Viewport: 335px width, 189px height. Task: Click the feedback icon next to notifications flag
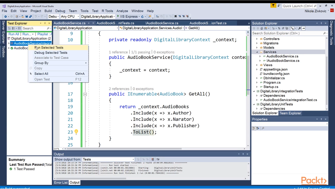pyautogui.click(x=279, y=6)
